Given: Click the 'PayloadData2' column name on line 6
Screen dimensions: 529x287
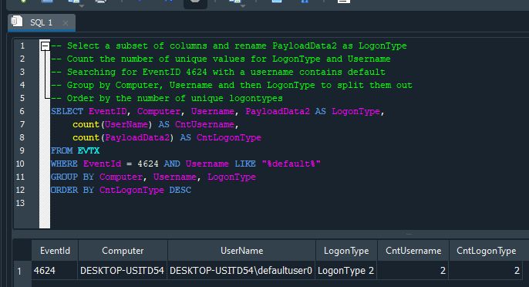Looking at the screenshot, I should [x=278, y=111].
